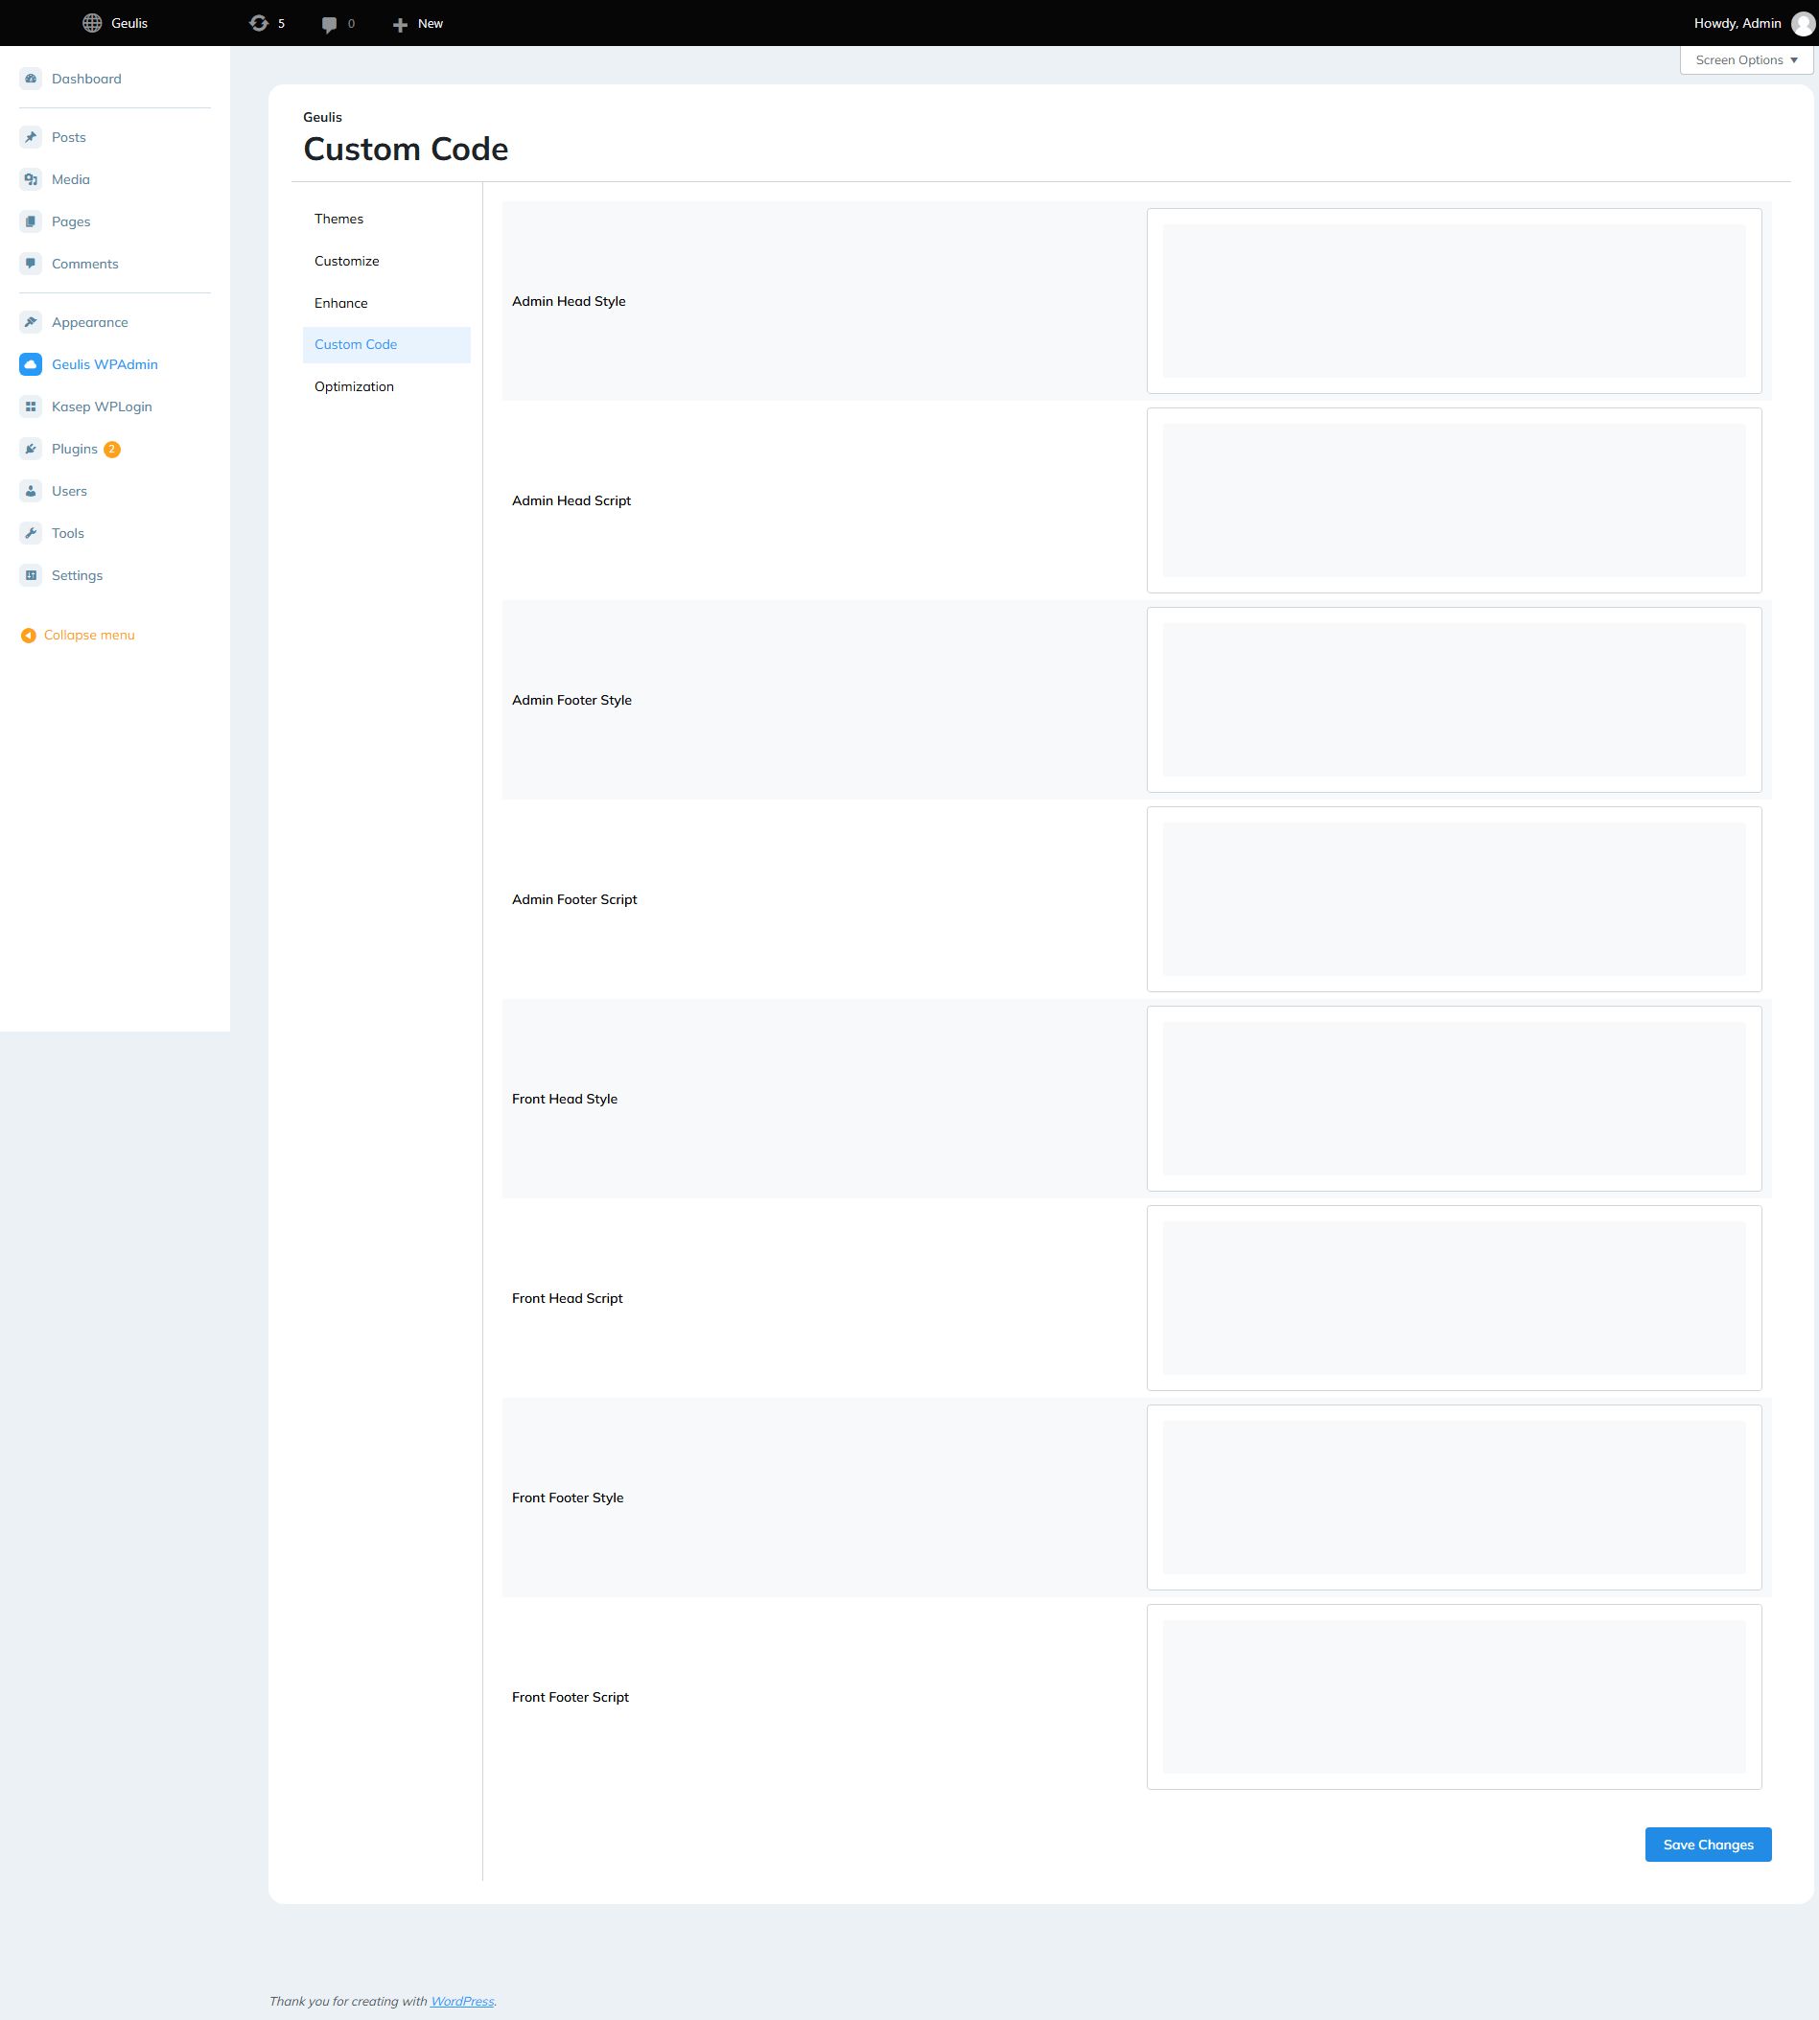The width and height of the screenshot is (1819, 2020).
Task: Click the orange Collapse menu arrow icon
Action: tap(29, 636)
